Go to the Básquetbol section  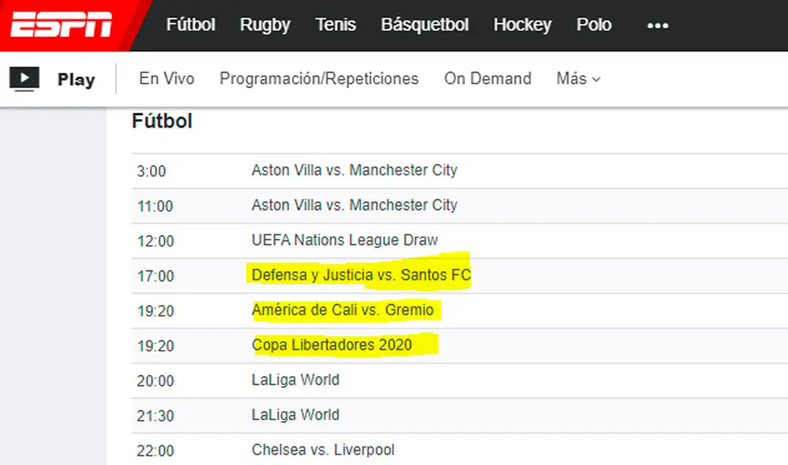click(x=425, y=25)
